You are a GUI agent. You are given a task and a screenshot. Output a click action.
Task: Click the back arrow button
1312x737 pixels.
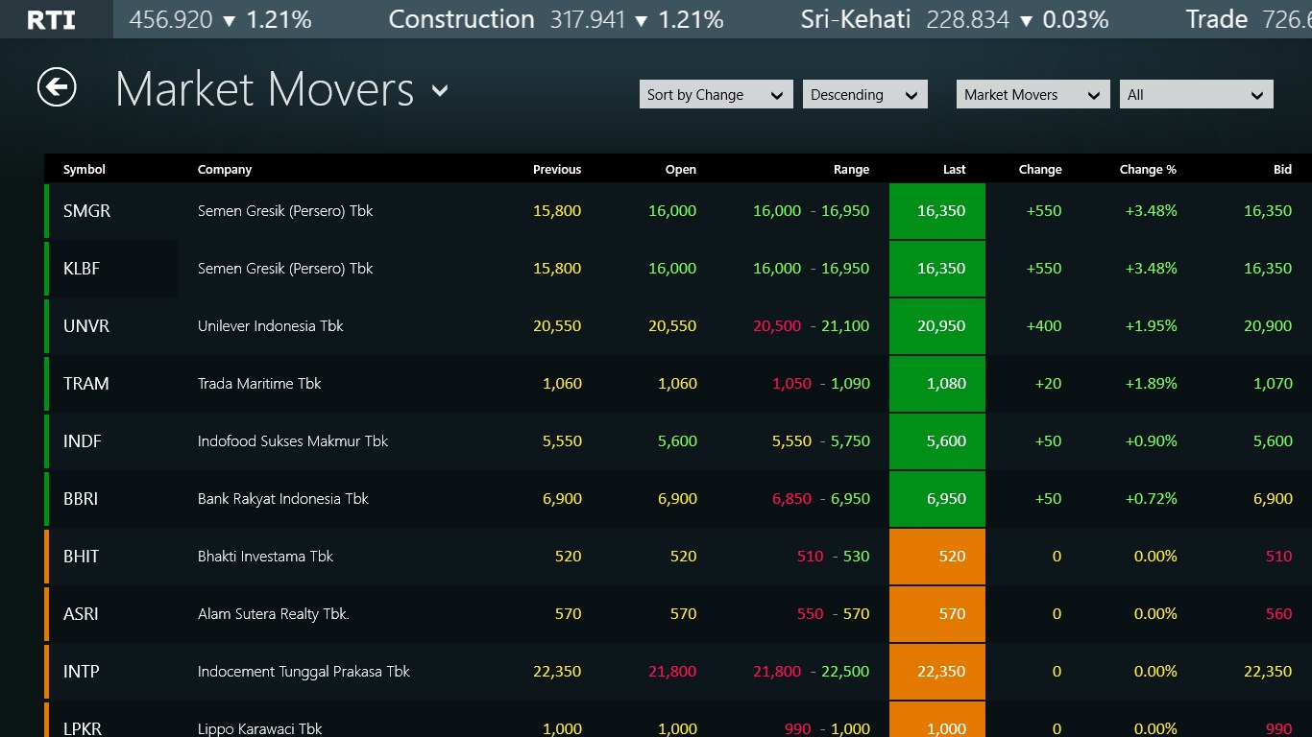[x=57, y=88]
